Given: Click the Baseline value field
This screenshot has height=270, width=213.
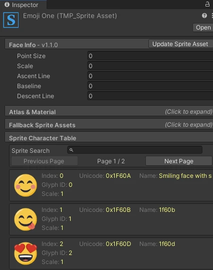Looking at the screenshot, I should 150,86.
